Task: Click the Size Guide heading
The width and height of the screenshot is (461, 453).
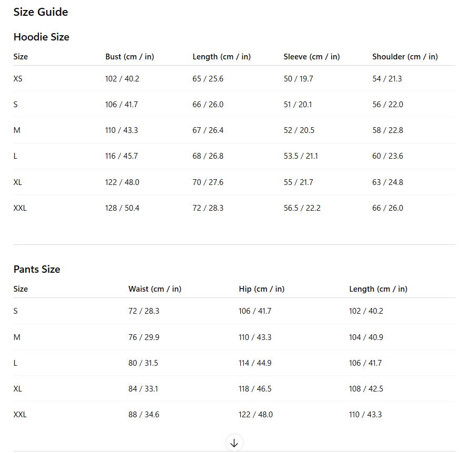Action: tap(40, 12)
